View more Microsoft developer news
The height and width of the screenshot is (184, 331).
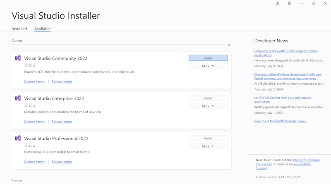pos(281,121)
